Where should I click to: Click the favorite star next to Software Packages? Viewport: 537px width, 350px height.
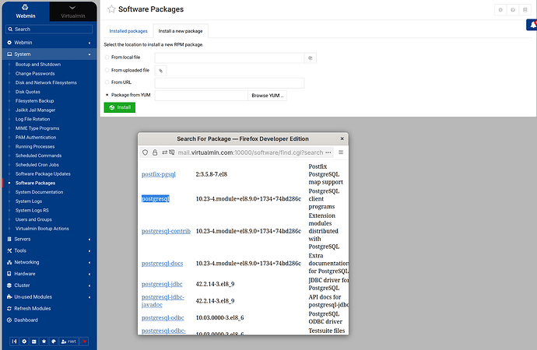click(x=111, y=9)
